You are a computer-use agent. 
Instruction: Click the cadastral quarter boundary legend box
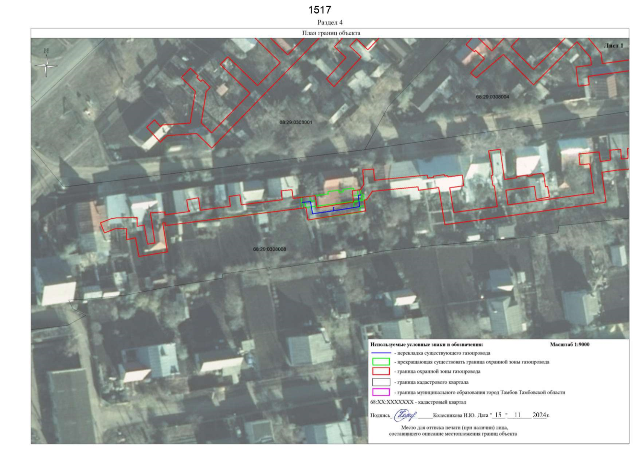click(x=381, y=382)
